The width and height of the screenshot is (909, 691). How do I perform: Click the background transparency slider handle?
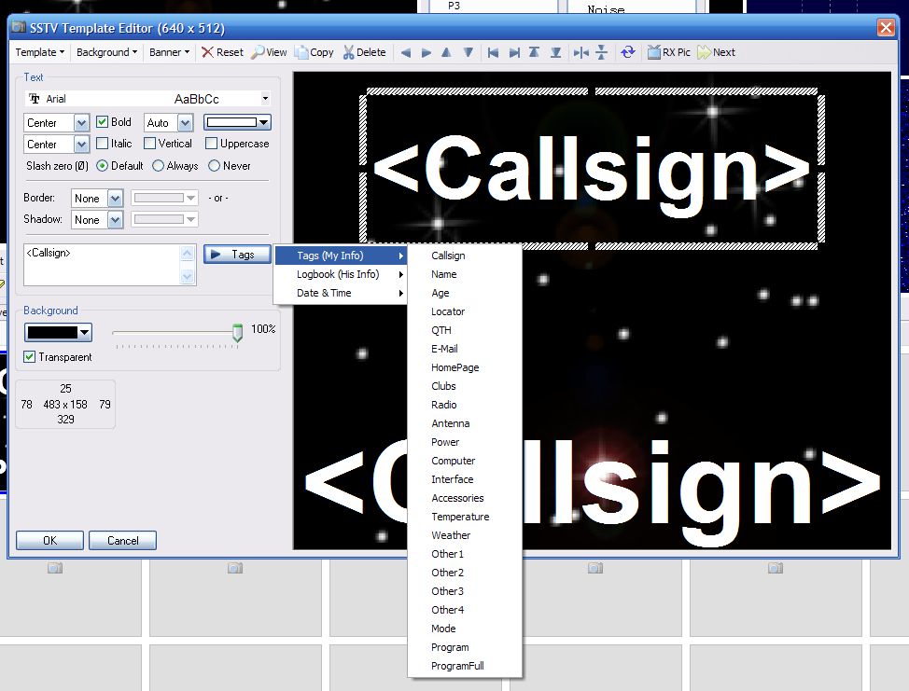click(x=237, y=332)
